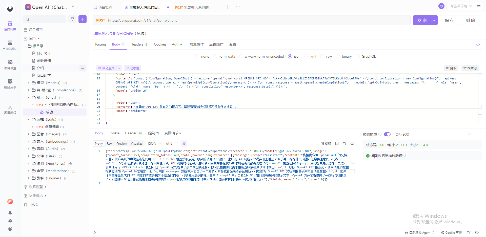Click help question icon in status bar

point(477,232)
